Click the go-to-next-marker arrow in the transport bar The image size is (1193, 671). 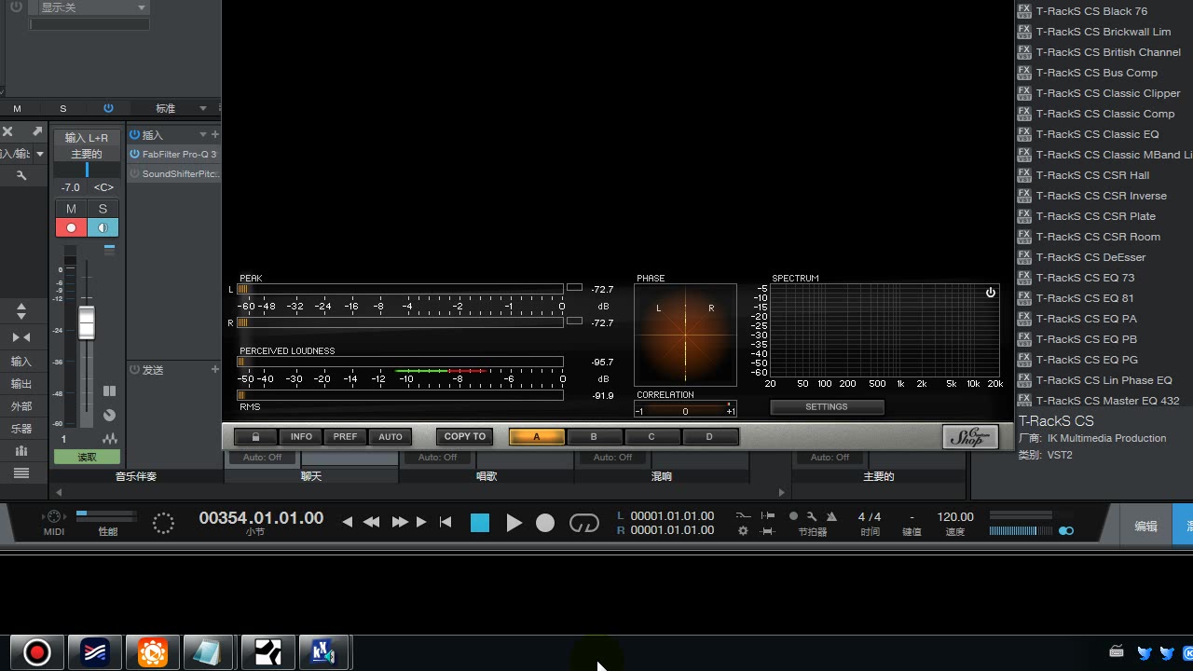421,523
